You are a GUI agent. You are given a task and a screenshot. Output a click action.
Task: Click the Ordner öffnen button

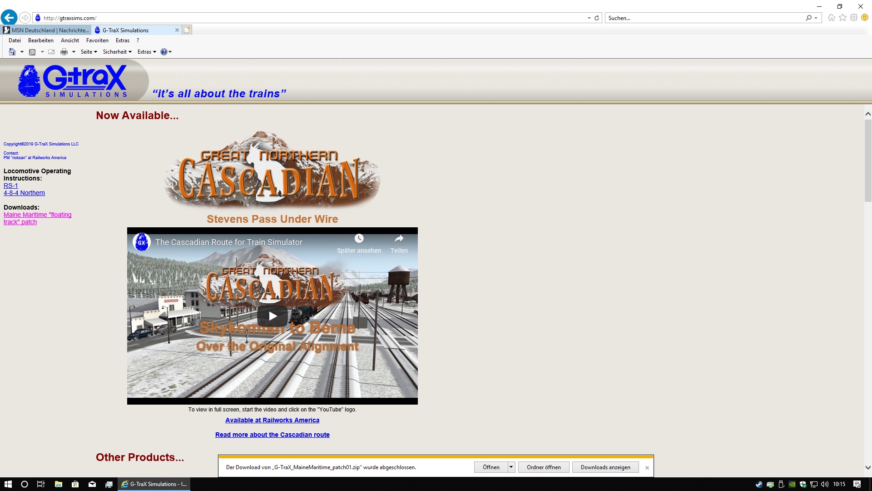544,467
